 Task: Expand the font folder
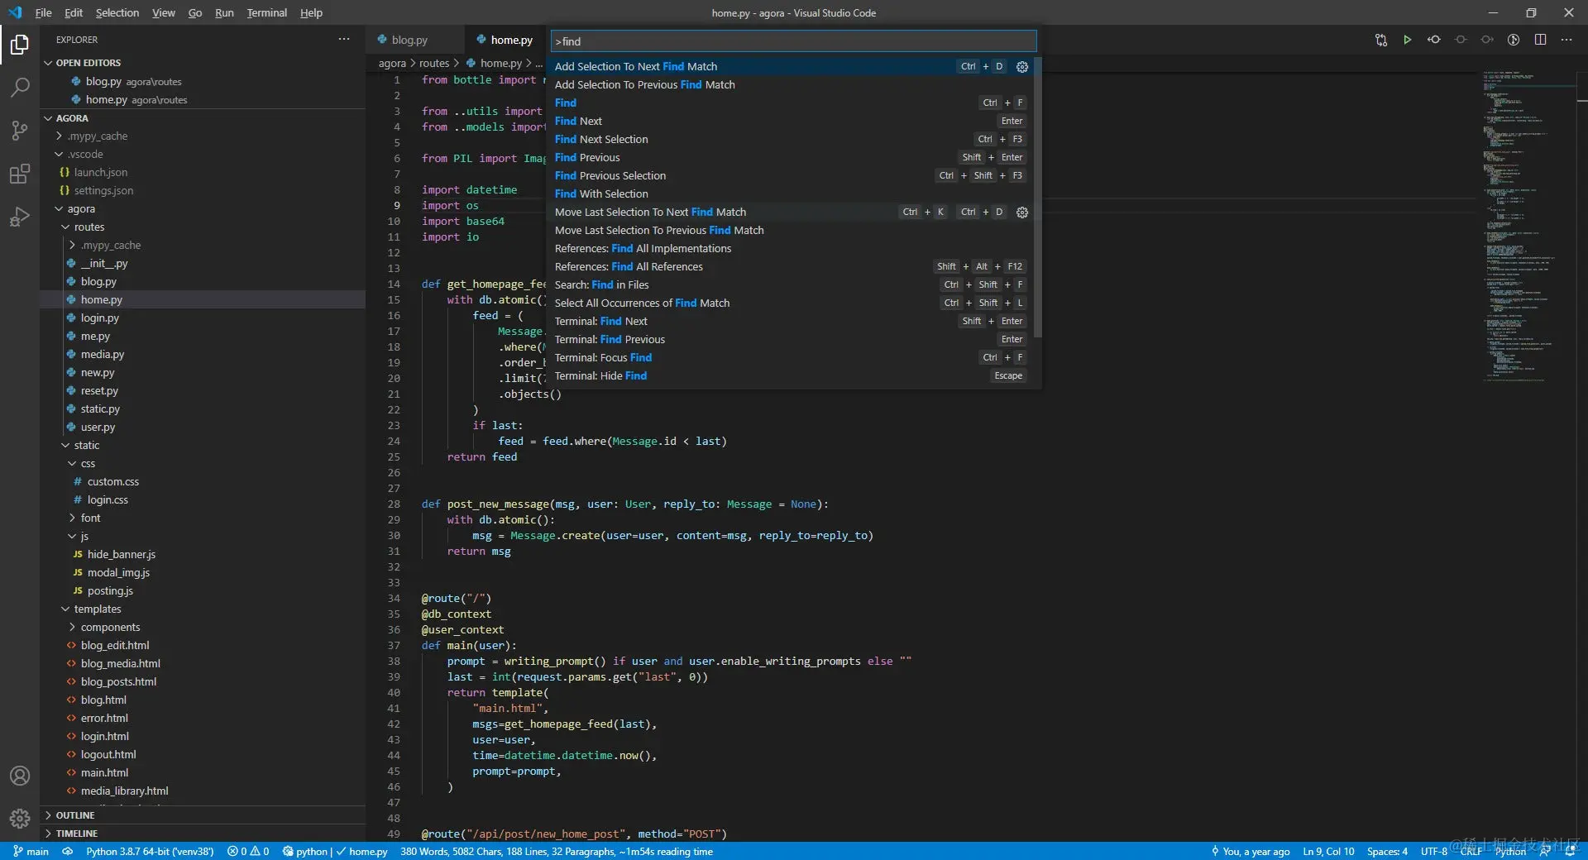(90, 518)
